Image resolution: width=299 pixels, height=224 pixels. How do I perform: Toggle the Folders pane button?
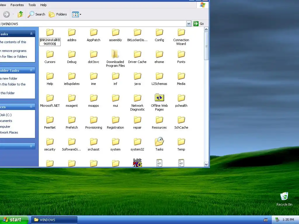pos(58,14)
